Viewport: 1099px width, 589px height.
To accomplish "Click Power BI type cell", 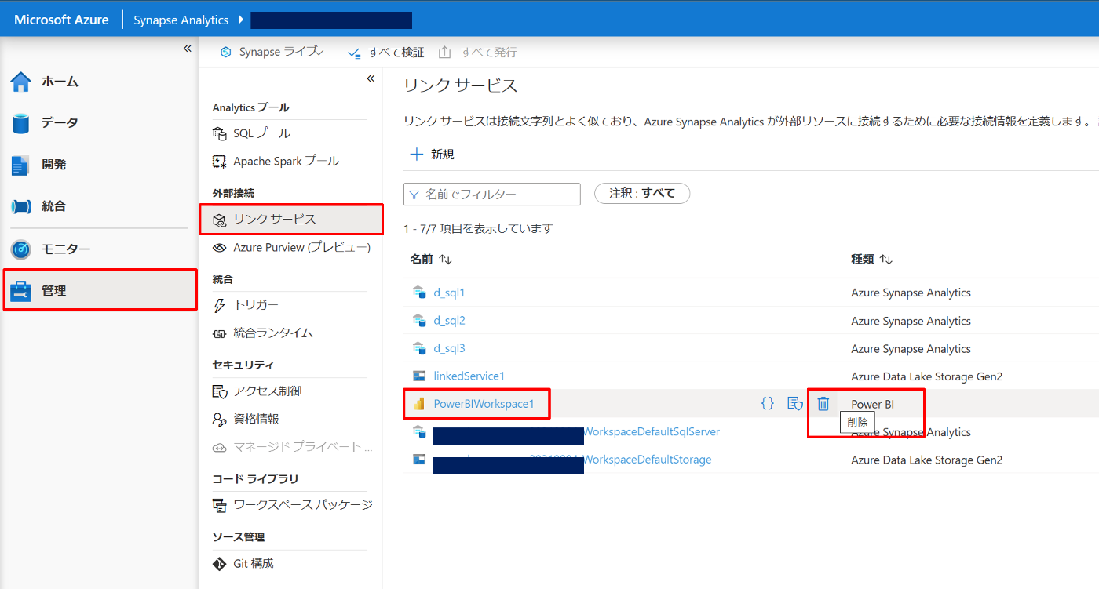I will tap(873, 405).
